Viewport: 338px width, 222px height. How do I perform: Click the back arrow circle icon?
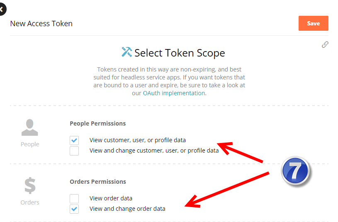2,9
